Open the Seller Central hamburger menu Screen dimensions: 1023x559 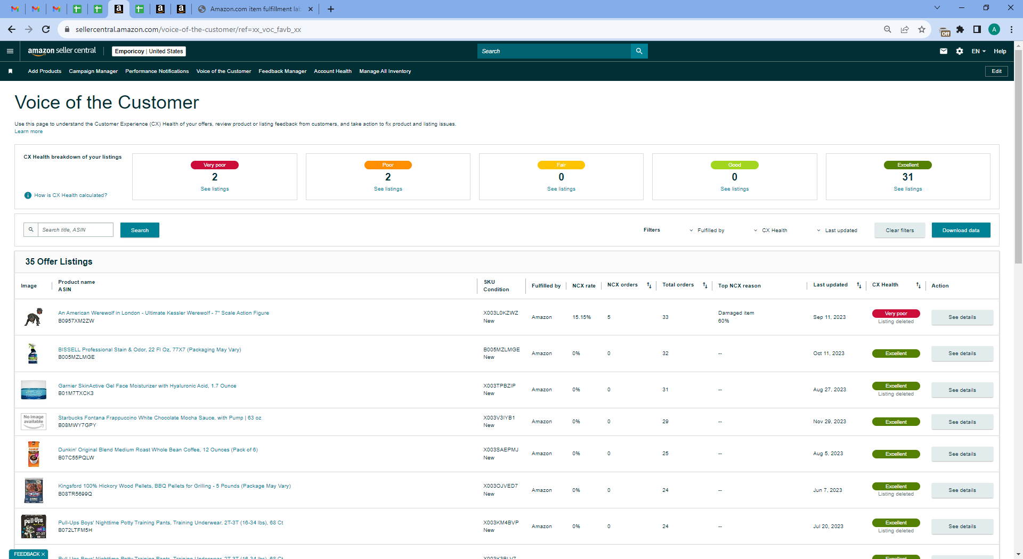pos(10,51)
